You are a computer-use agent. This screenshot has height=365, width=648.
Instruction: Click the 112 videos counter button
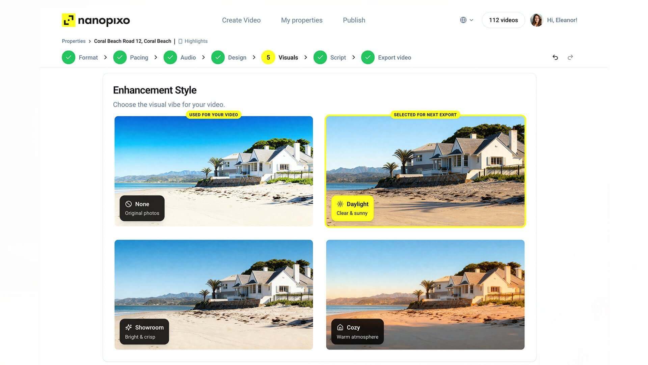point(503,20)
